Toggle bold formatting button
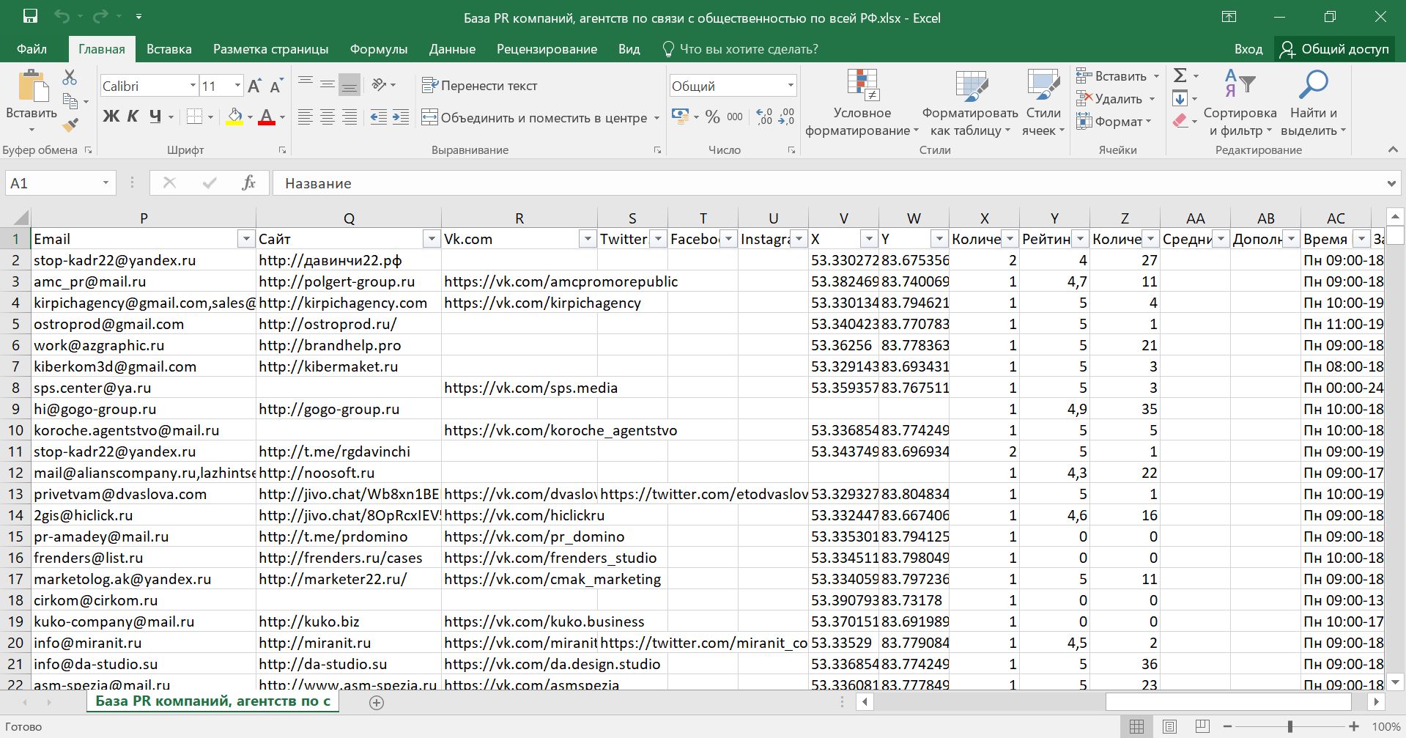The image size is (1406, 738). point(111,117)
